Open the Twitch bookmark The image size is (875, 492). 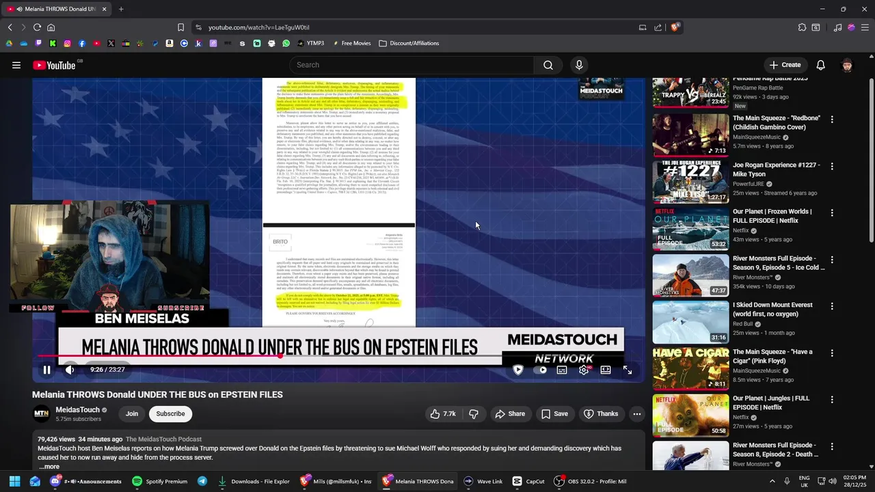tap(38, 43)
